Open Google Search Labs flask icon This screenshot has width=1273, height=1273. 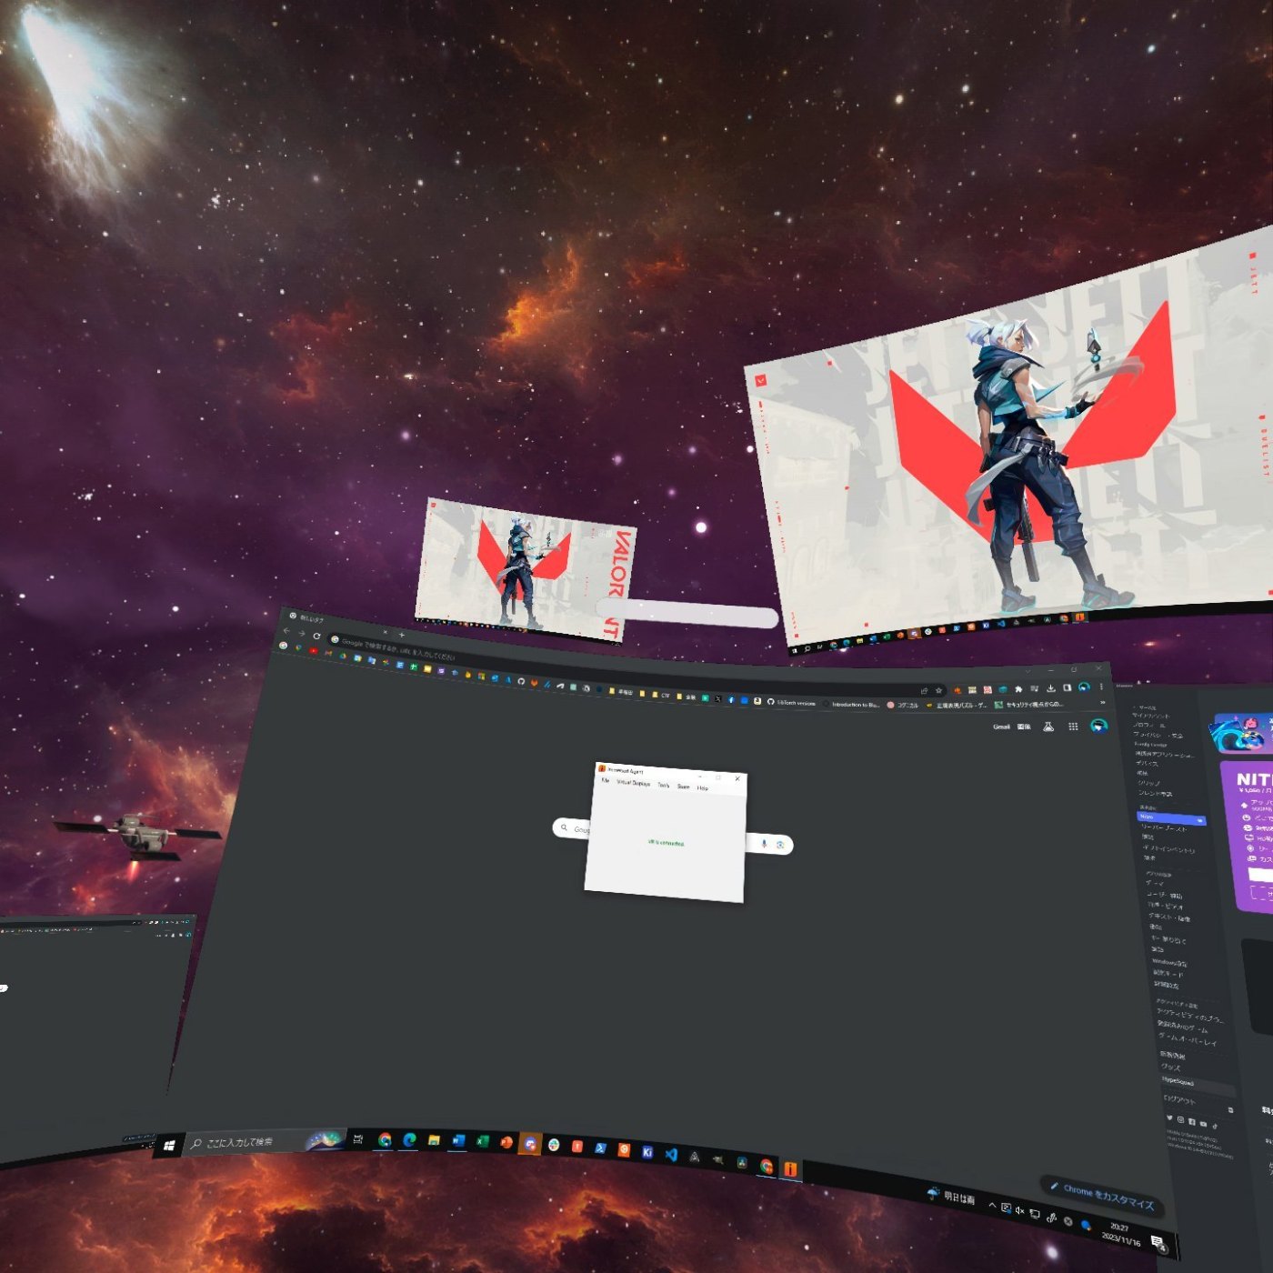pos(1048,727)
